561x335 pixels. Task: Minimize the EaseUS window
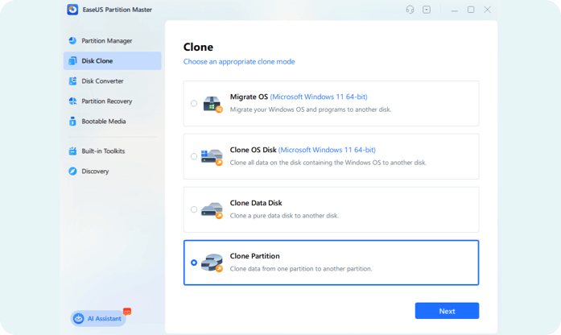point(455,10)
